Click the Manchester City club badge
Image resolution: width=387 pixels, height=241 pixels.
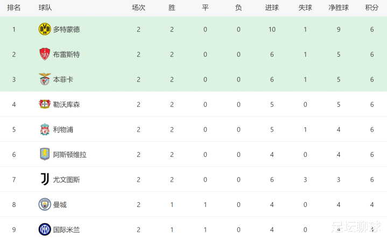(45, 204)
